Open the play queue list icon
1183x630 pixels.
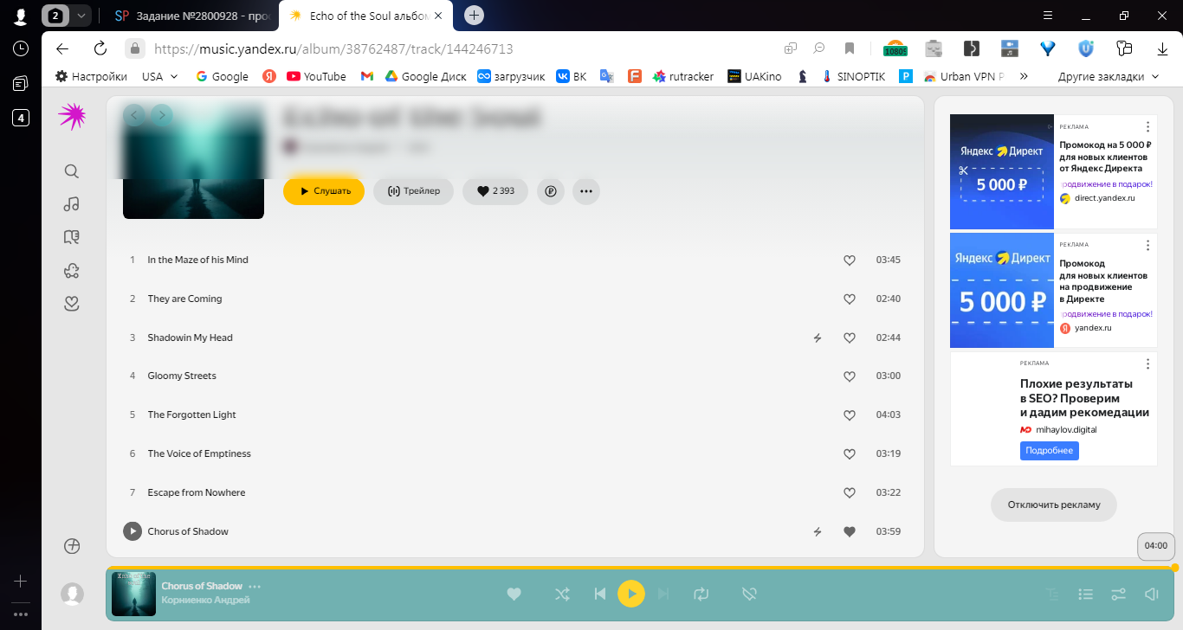click(x=1085, y=594)
